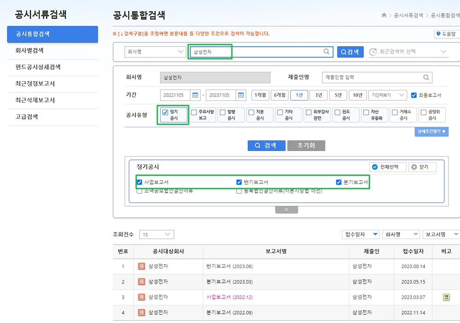
Task: Open 분기보고서 (2022.09) report link
Action: pyautogui.click(x=230, y=313)
